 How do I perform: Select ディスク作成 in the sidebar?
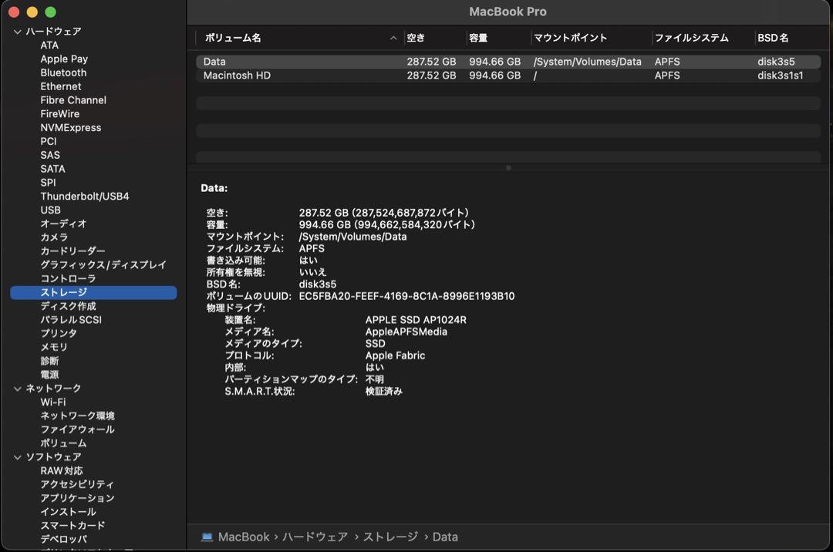tap(68, 306)
